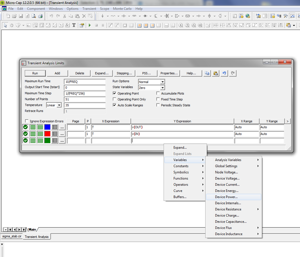Viewport: 300px width, 257px height.
Task: Click the print icon in toolbar
Action: [40, 16]
